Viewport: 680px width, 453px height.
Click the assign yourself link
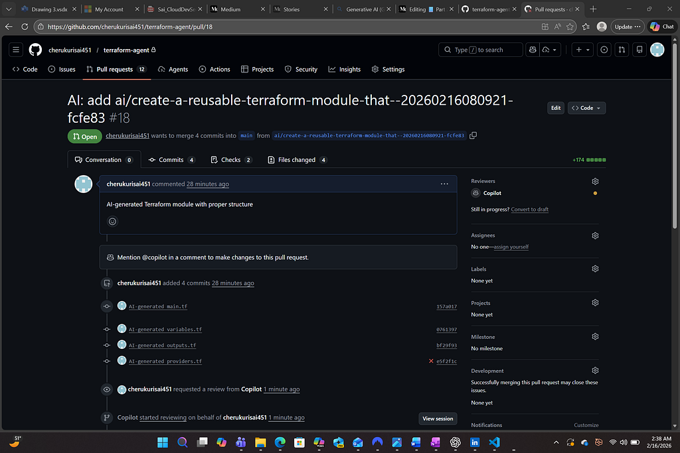511,247
